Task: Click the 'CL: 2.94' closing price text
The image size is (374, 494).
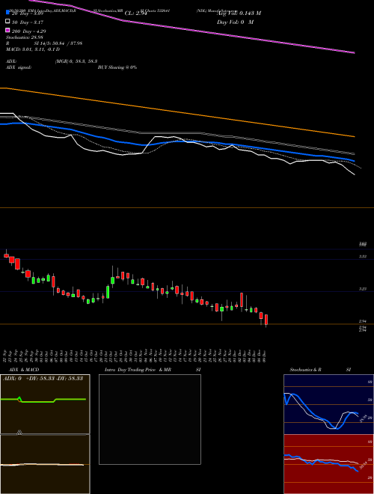Action: coord(136,13)
